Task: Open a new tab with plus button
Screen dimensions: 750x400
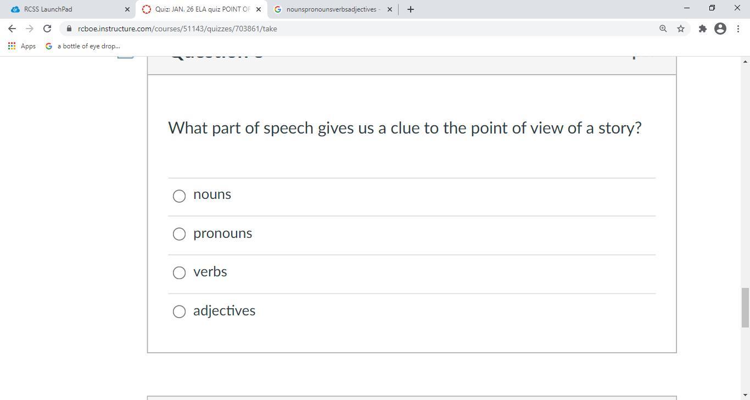Action: click(x=410, y=9)
